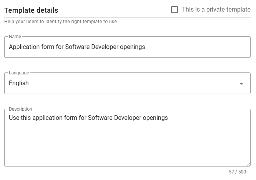
Task: Click the "Name" floating field label
Action: (x=15, y=37)
